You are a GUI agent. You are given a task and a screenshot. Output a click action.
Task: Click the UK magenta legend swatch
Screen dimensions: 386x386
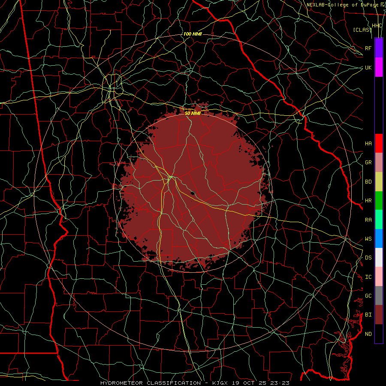point(379,67)
